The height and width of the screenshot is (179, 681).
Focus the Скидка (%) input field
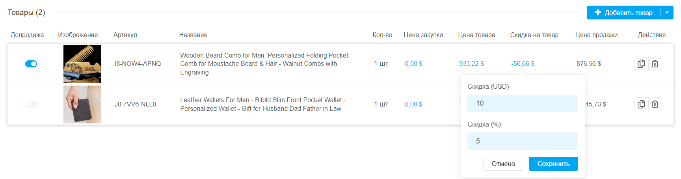pos(523,141)
